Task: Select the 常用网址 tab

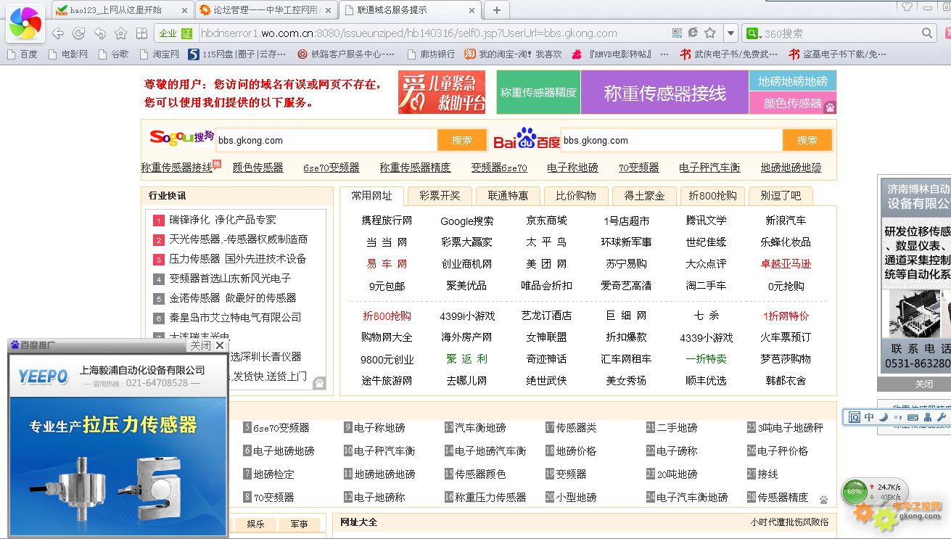Action: tap(371, 196)
